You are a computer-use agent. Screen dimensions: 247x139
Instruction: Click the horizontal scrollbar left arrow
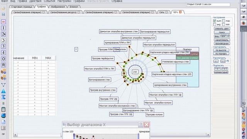[x=15, y=135]
